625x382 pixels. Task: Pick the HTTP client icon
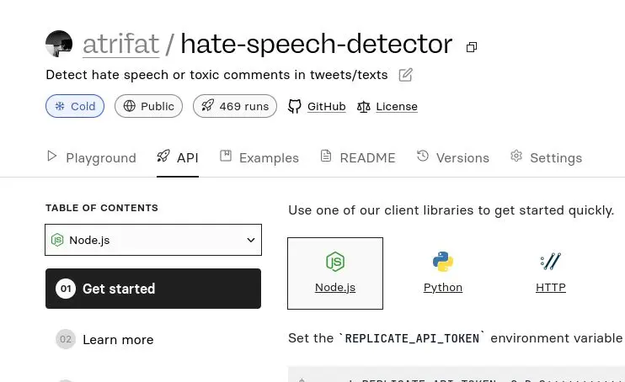[x=550, y=262]
